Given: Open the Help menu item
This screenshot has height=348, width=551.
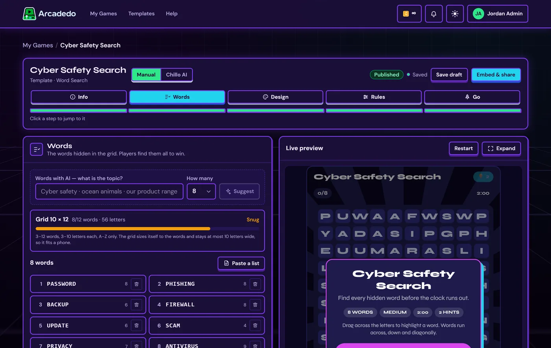Looking at the screenshot, I should tap(172, 14).
